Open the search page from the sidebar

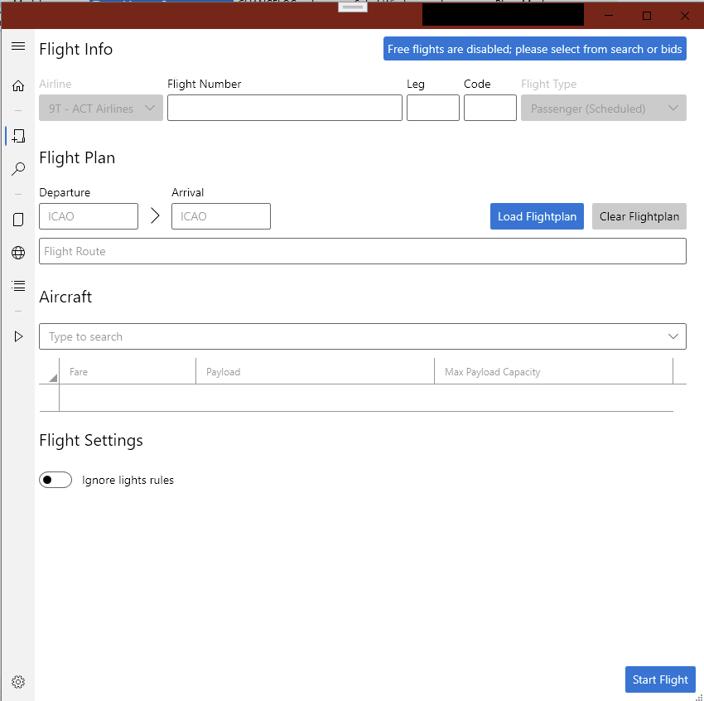18,169
